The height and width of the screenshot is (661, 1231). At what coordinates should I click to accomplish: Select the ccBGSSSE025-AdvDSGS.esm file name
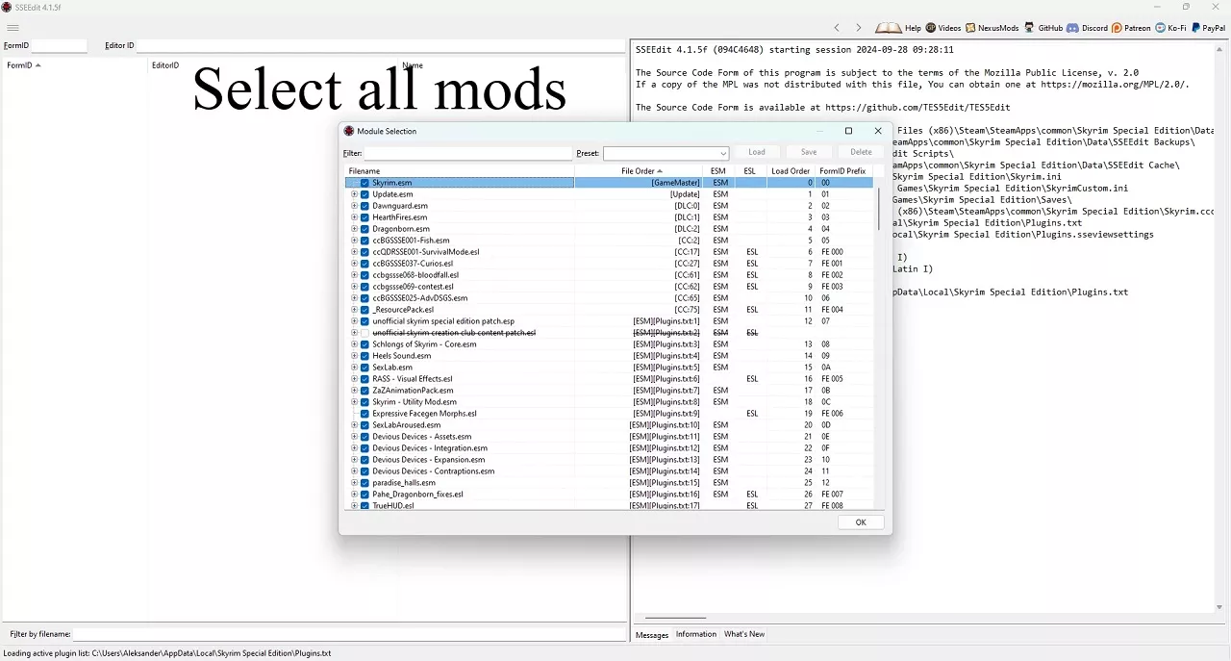click(420, 298)
